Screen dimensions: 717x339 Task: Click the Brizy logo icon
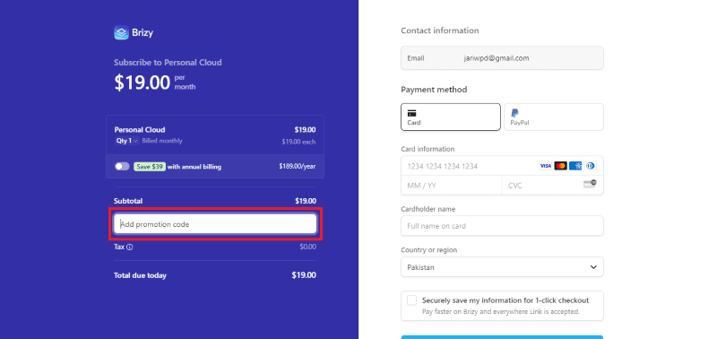pos(121,32)
